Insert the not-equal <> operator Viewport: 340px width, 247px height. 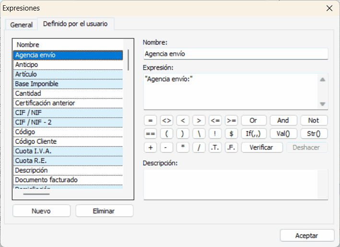coord(166,120)
